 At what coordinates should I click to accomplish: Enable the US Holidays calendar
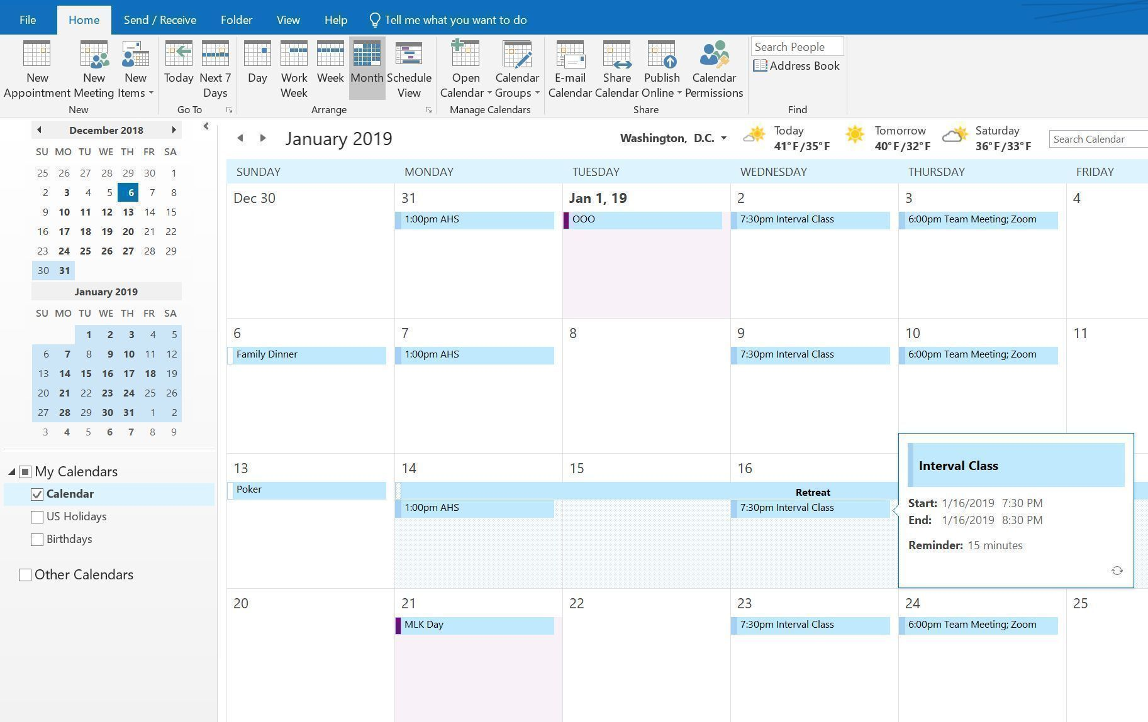coord(37,517)
